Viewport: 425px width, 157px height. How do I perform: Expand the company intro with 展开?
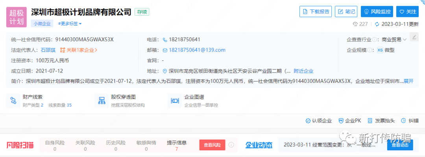(409, 81)
